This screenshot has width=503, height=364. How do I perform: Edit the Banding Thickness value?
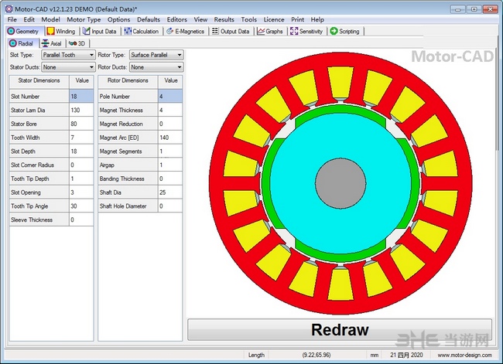pyautogui.click(x=170, y=179)
